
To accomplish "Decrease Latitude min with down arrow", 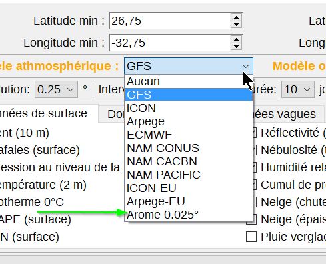I will click(x=236, y=24).
